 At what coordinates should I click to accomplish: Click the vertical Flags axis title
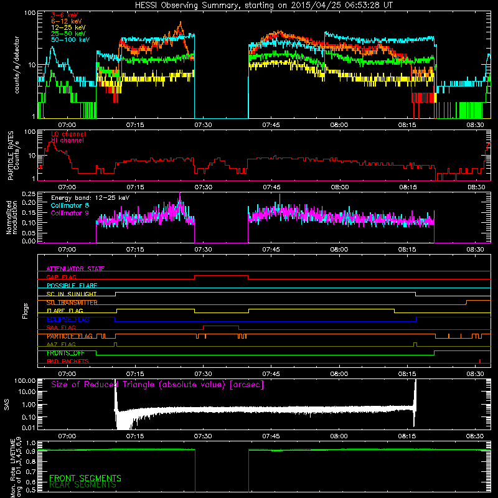[25, 311]
